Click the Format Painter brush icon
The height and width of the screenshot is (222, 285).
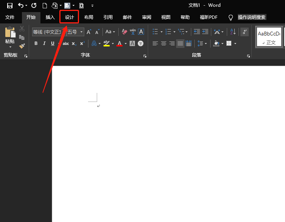coord(22,46)
